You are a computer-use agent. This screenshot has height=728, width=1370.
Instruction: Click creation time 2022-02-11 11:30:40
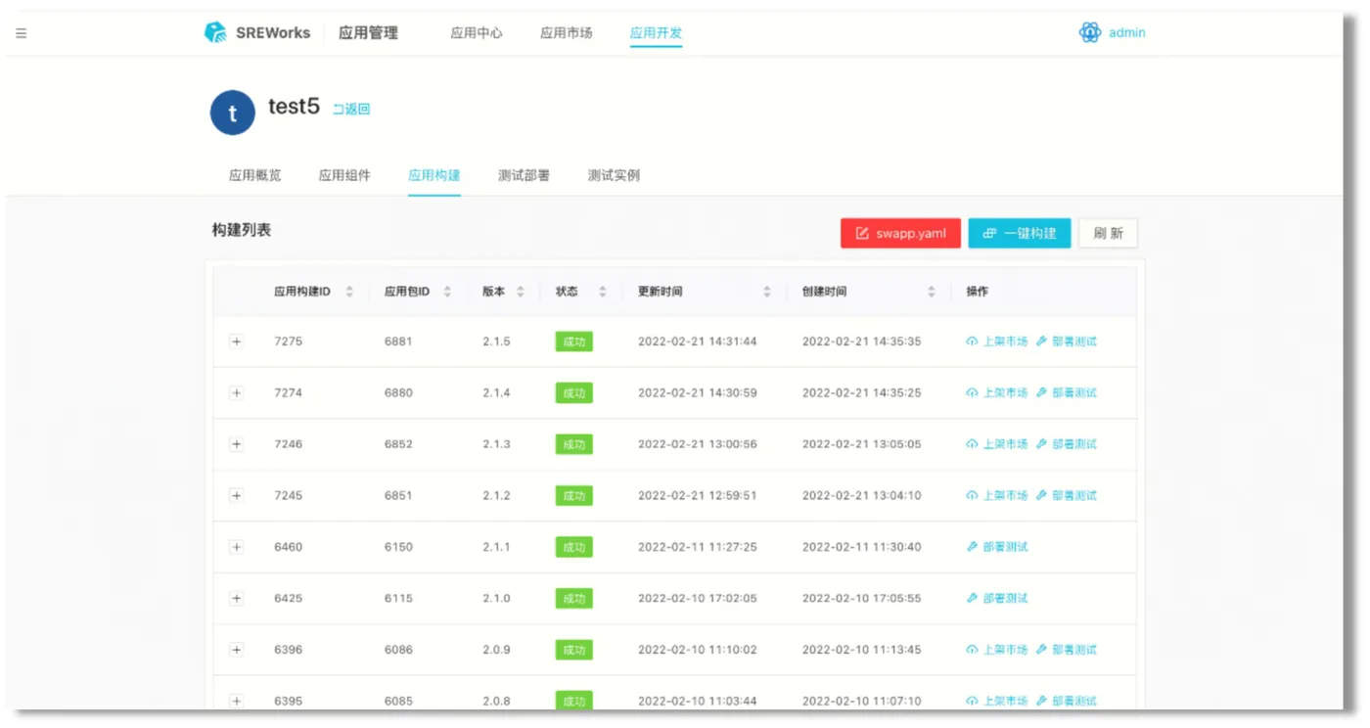click(861, 547)
